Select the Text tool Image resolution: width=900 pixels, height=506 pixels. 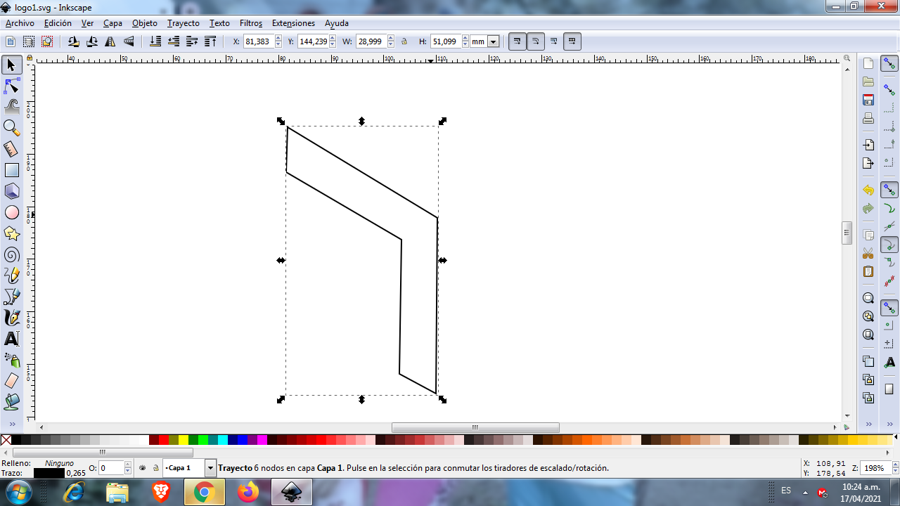11,339
